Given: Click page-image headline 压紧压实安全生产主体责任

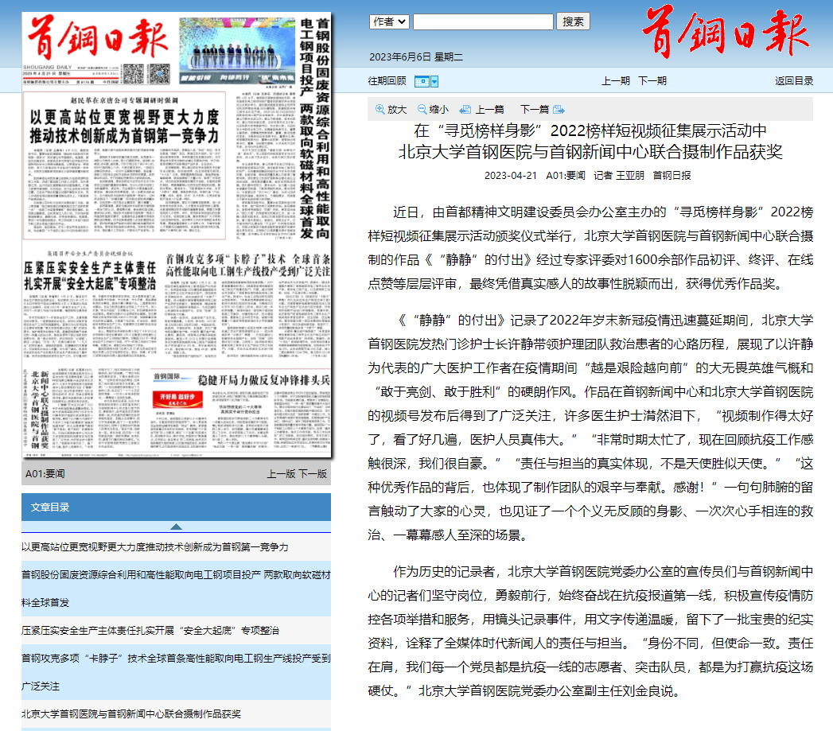Looking at the screenshot, I should pos(91,275).
